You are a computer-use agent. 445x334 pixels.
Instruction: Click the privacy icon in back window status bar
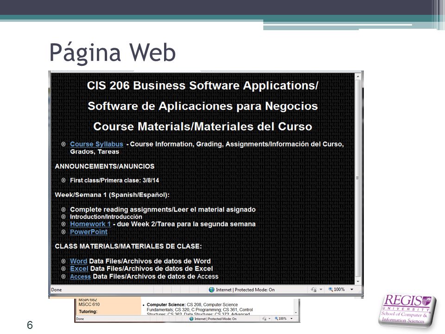[x=265, y=319]
